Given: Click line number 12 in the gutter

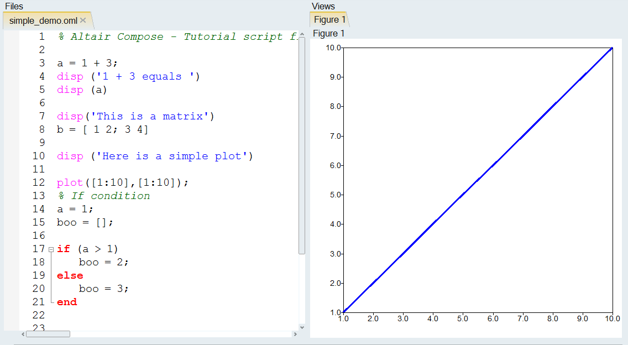Looking at the screenshot, I should [x=39, y=182].
